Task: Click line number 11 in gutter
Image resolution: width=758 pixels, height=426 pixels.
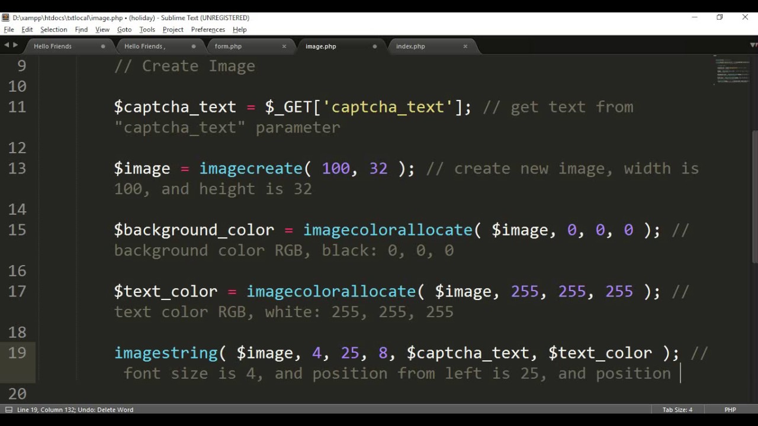Action: 17,107
